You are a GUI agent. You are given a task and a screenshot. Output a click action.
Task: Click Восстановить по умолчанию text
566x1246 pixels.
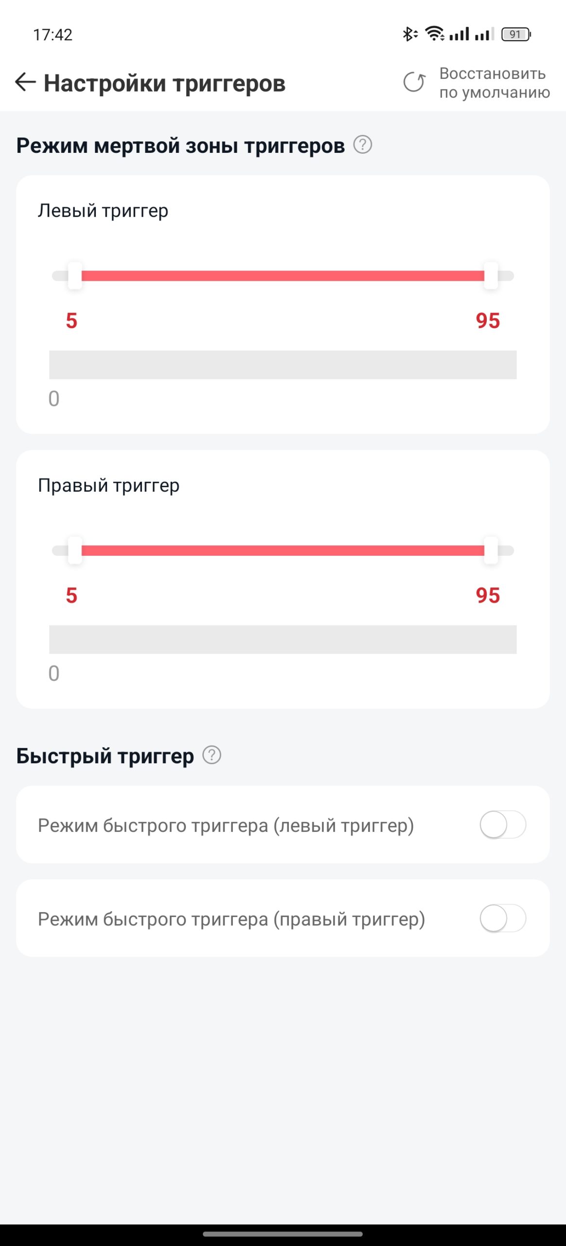tap(495, 83)
